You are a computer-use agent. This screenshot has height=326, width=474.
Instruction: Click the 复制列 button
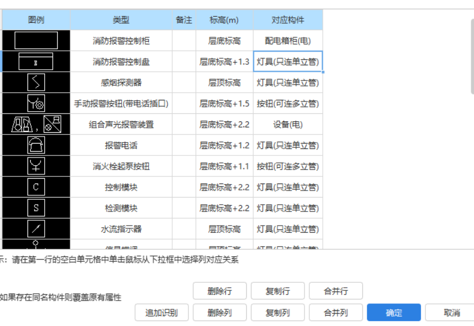[278, 313]
